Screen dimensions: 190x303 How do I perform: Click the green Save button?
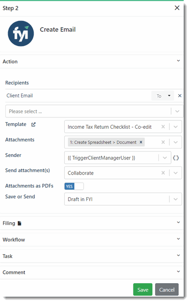[x=142, y=290]
